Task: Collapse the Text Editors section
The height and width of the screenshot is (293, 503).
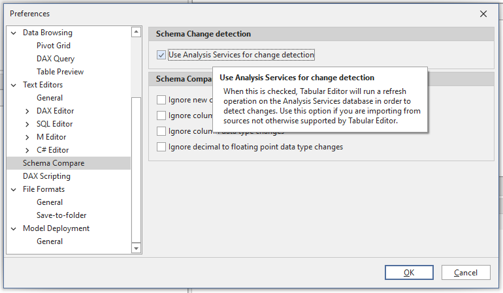Action: point(14,85)
